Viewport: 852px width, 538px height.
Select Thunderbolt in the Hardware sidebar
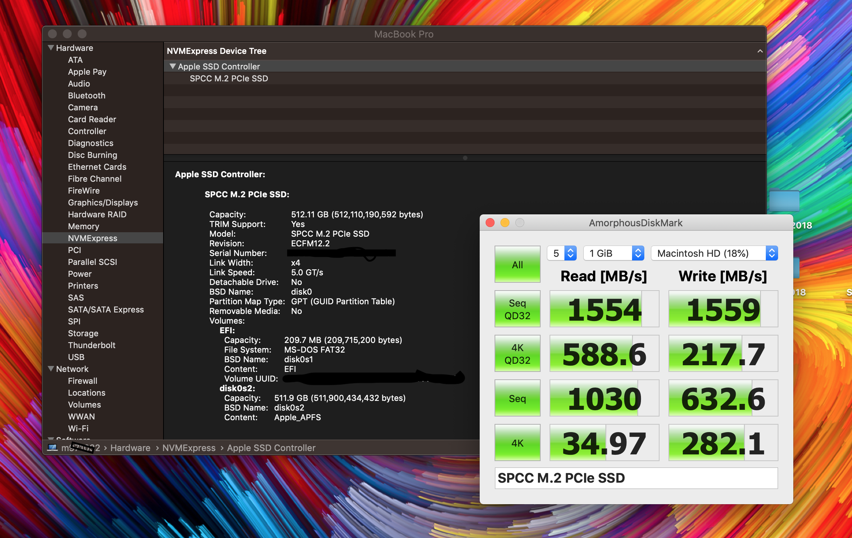point(91,345)
